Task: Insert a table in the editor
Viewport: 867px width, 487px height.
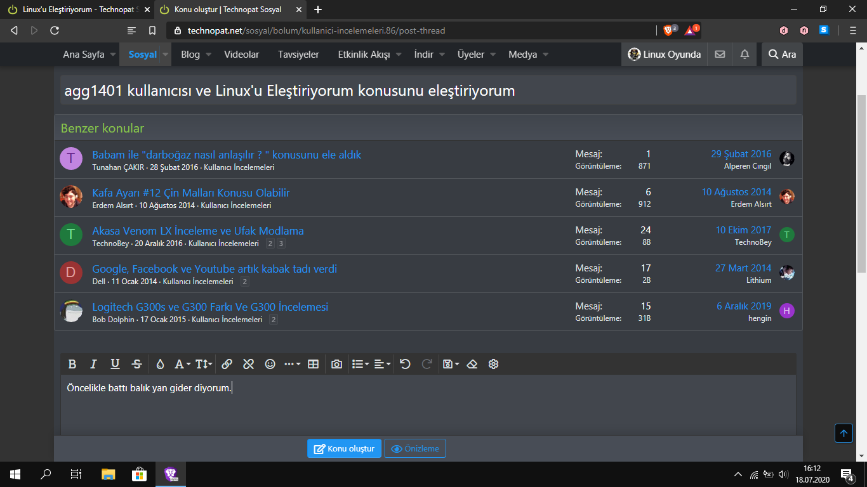Action: pyautogui.click(x=313, y=364)
